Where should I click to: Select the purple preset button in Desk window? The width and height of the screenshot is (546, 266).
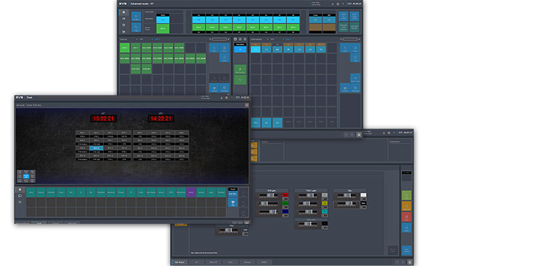191,192
